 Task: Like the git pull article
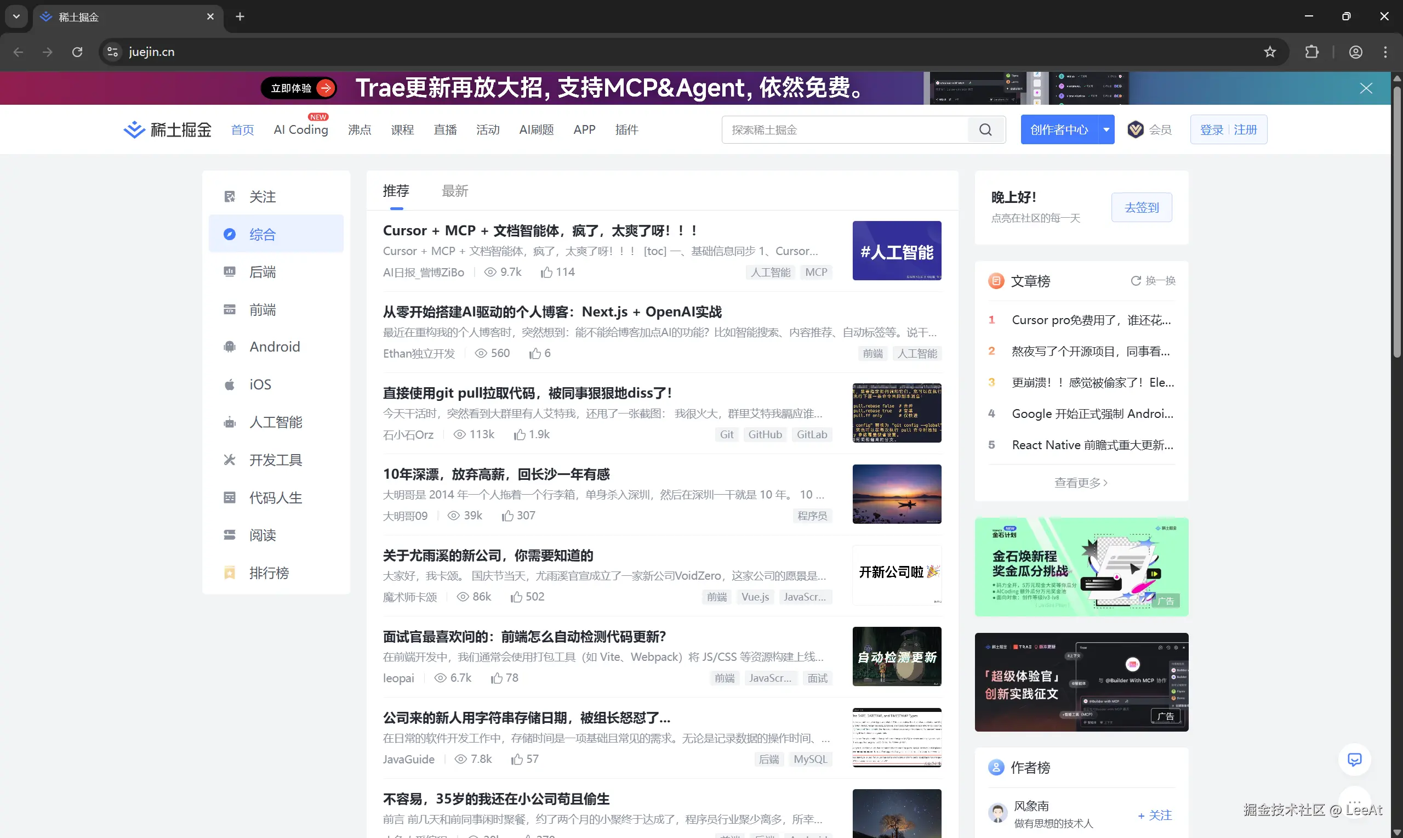click(x=520, y=434)
